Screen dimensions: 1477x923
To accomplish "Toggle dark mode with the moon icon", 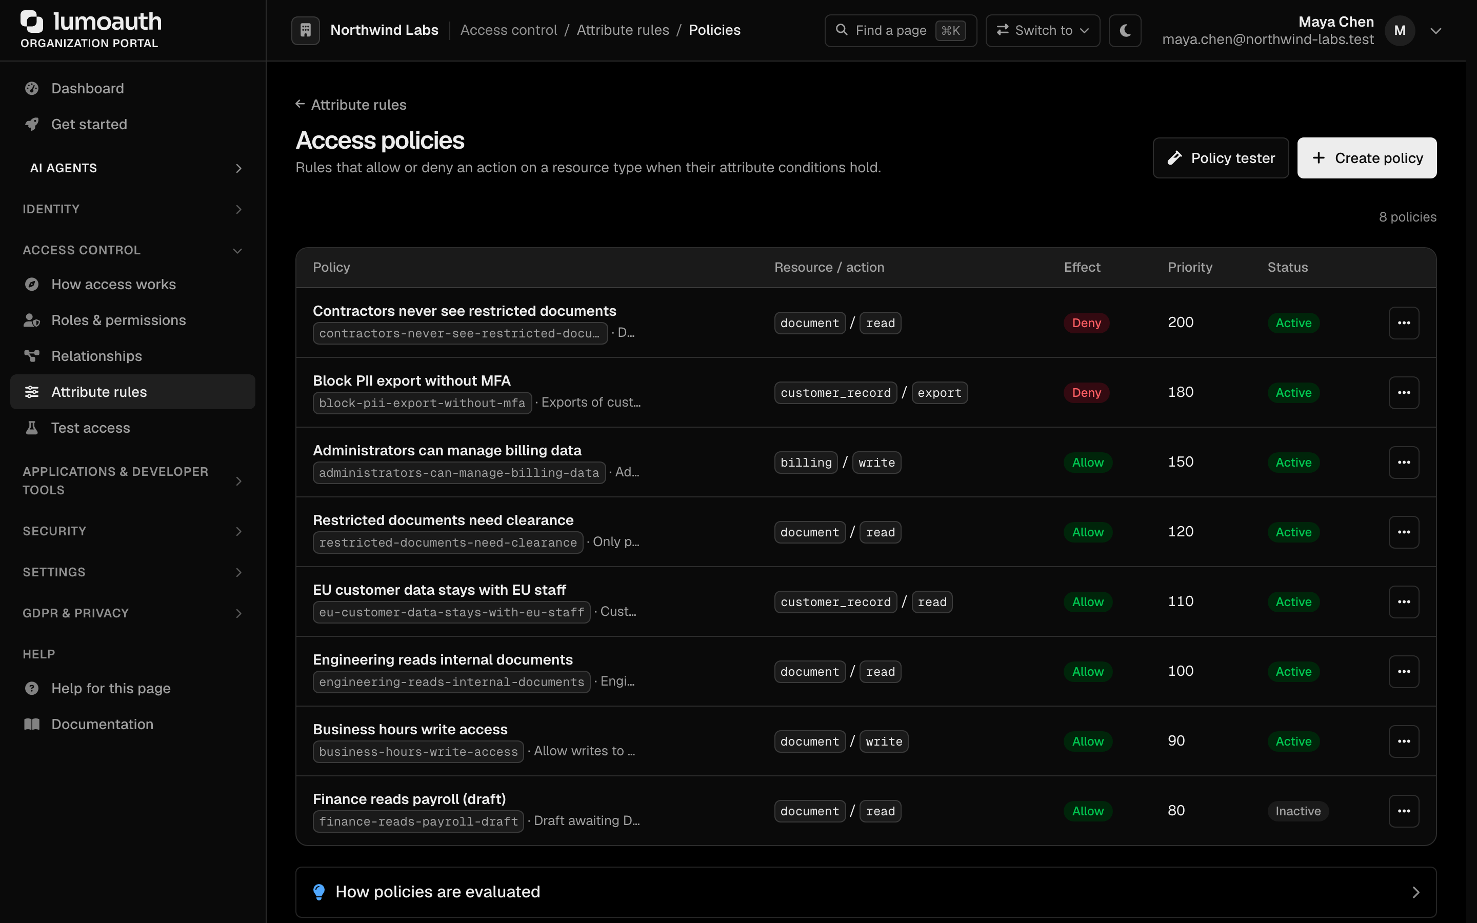I will pos(1125,30).
